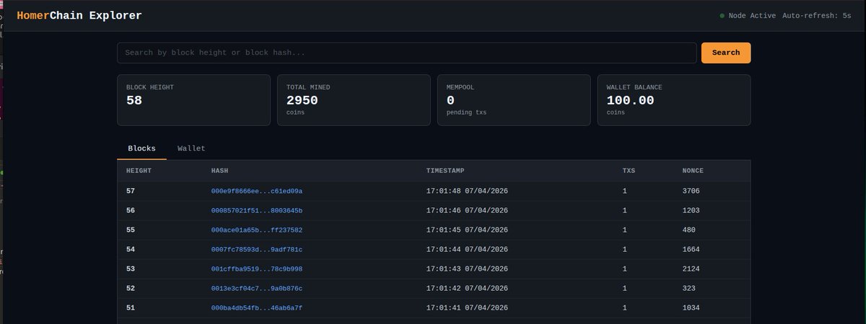
Task: Click timestamp 17:01:43 07/04/2026
Action: (x=468, y=269)
